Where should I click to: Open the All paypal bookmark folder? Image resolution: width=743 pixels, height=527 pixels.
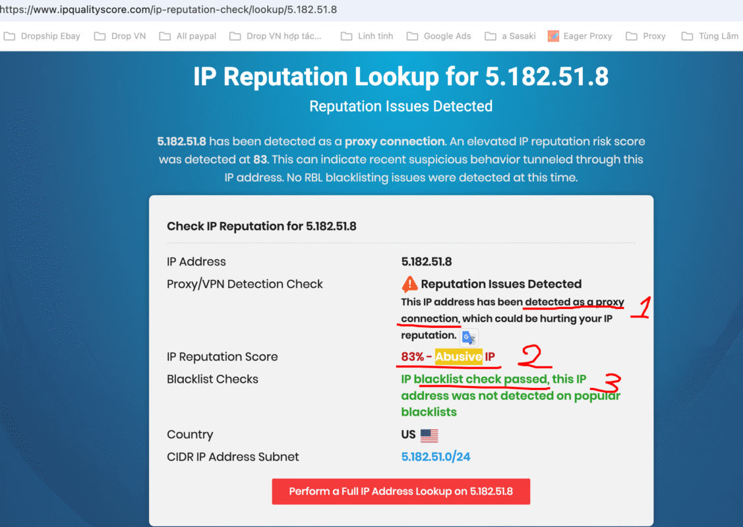(188, 36)
